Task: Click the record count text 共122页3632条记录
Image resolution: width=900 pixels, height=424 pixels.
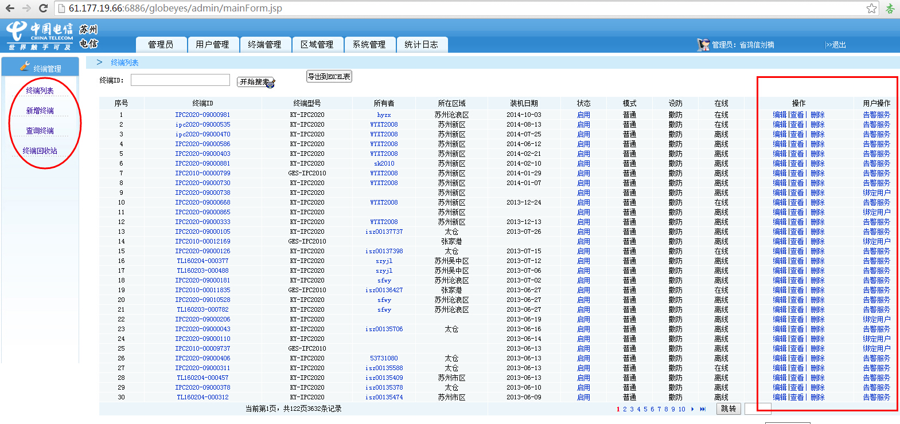Action: [312, 409]
